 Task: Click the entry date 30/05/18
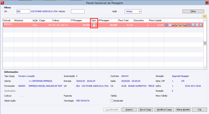coord(80,81)
